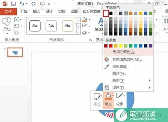Viewport: 168px width, 122px height.
Task: Choose 无填充颜色(N) option
Action: click(128, 52)
